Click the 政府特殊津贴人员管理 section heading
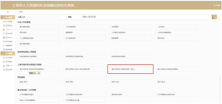This screenshot has width=222, height=104. [x=27, y=52]
